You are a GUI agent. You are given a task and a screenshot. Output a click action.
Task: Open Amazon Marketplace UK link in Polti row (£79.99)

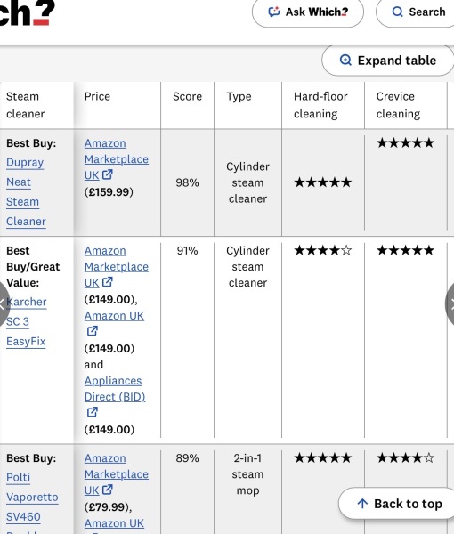pos(116,474)
